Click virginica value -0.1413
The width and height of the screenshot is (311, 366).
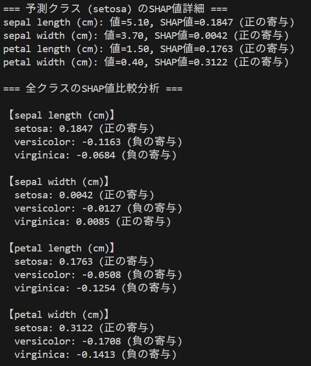tap(96, 355)
